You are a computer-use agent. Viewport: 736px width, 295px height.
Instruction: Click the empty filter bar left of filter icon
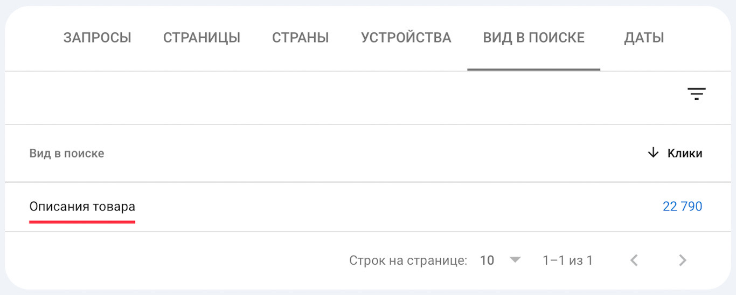pos(345,98)
